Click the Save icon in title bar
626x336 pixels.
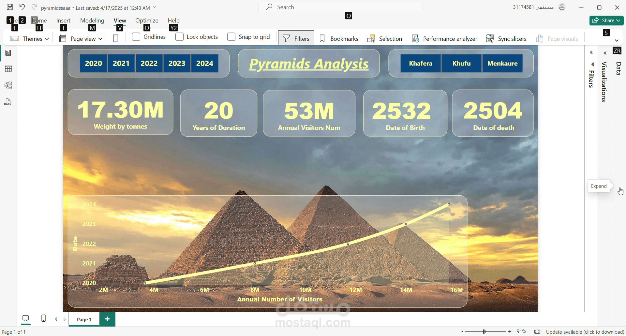pyautogui.click(x=10, y=7)
